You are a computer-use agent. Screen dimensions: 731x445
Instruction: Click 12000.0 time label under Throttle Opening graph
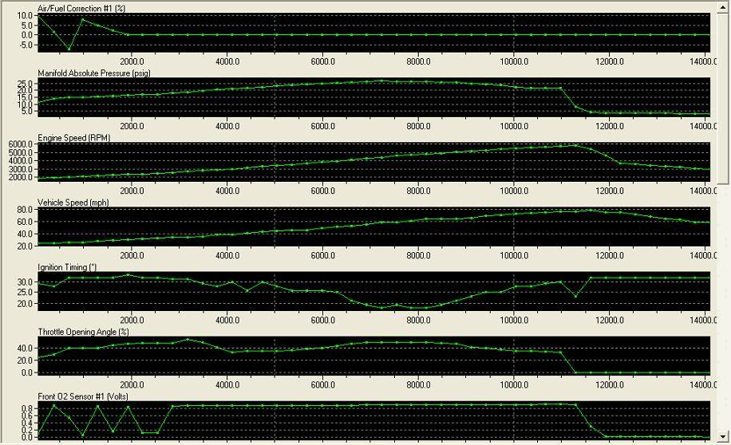[x=610, y=385]
